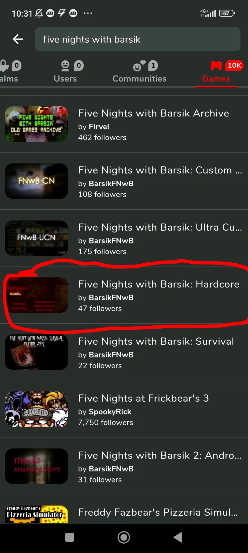Switch to the Users tab
248x553 pixels.
coord(65,71)
